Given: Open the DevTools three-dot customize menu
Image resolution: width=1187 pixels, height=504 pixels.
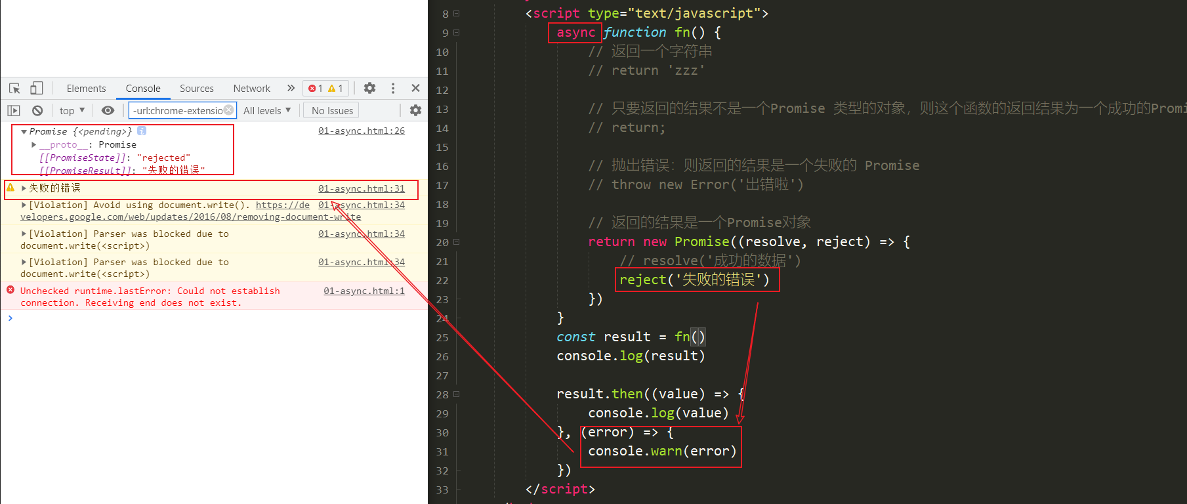Looking at the screenshot, I should tap(393, 88).
